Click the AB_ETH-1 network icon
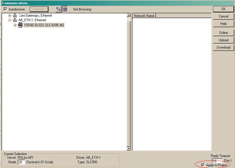This screenshot has width=235, height=168. 15,20
